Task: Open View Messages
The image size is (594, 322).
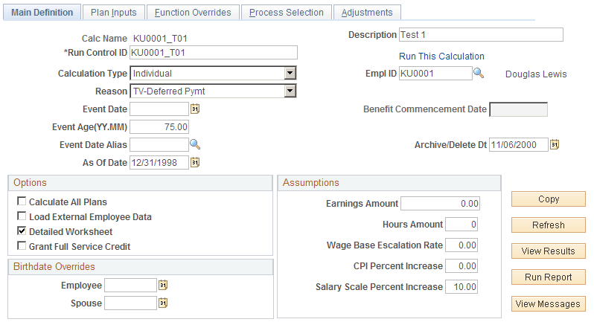Action: 549,304
